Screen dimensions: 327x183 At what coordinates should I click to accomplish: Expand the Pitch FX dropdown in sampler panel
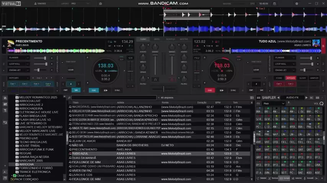coord(274,103)
